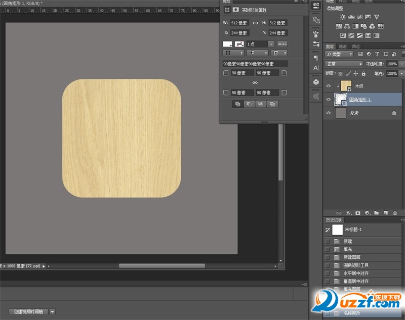Viewport: 405px width, 320px height.
Task: Toggle the history checkbox beside 圆角矩形工具
Action: 327,265
